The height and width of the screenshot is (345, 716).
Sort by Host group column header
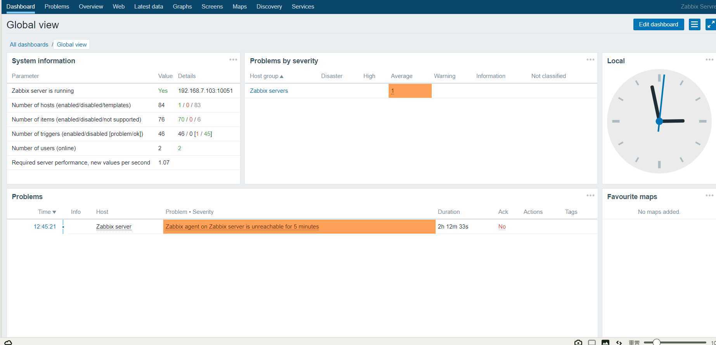tap(266, 76)
